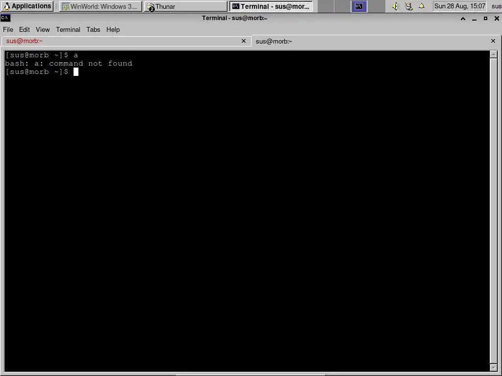Open the Terminal menu
Image resolution: width=502 pixels, height=376 pixels.
click(68, 29)
